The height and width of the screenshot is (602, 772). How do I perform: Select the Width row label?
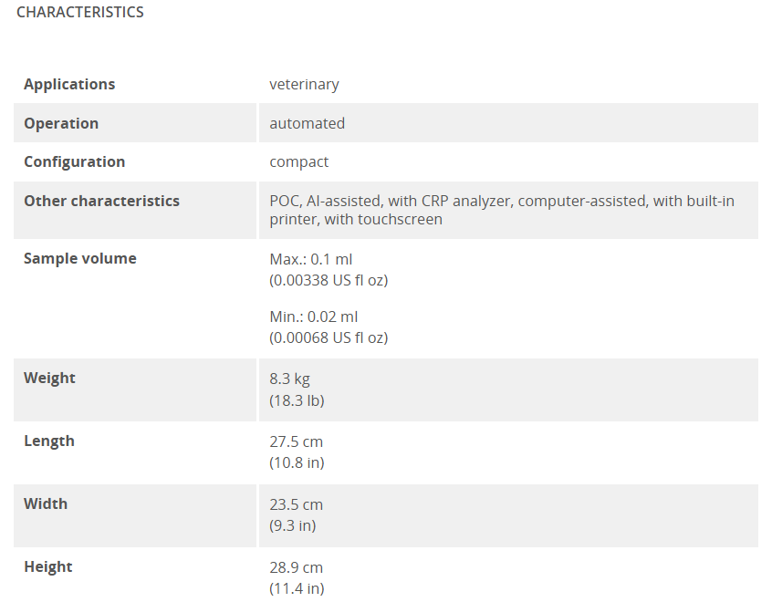click(x=46, y=504)
